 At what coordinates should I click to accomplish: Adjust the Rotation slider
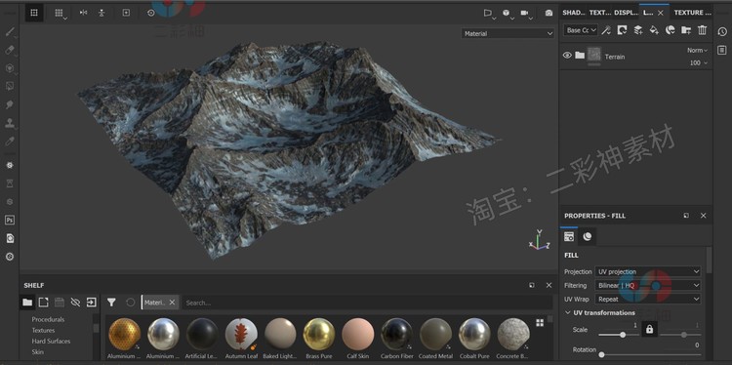click(649, 354)
